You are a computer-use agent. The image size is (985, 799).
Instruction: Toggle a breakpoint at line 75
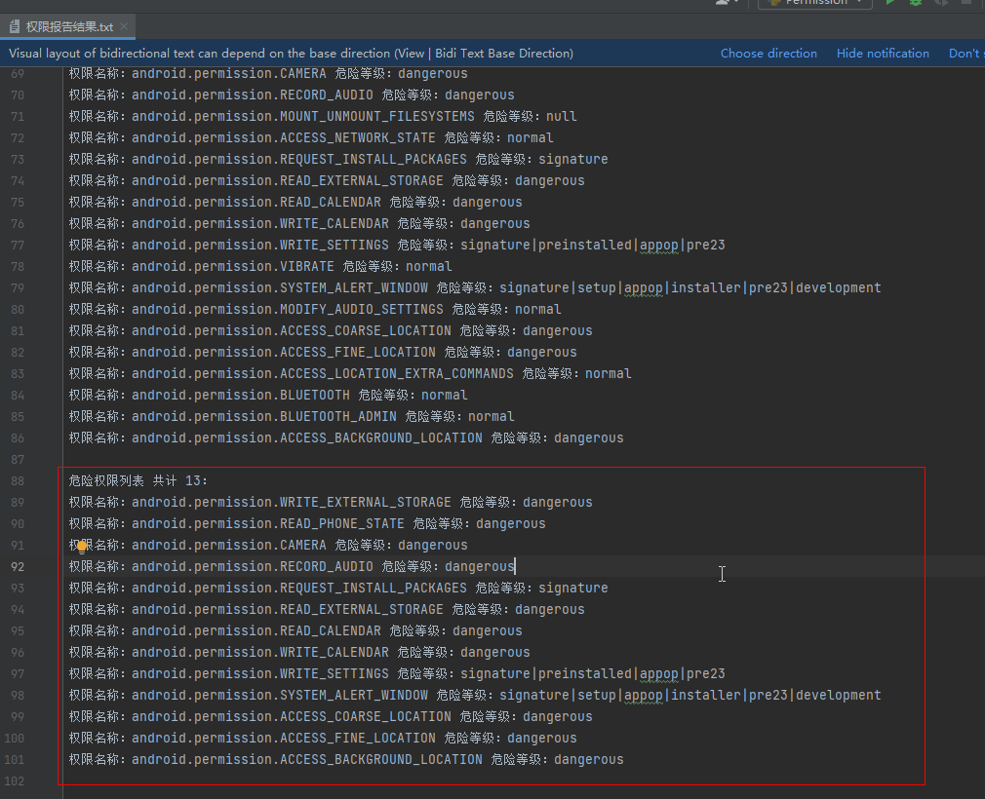coord(43,202)
